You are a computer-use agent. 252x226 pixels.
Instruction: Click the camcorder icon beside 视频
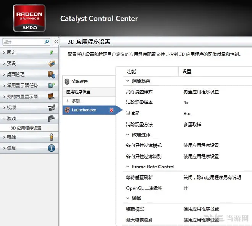pos(52,107)
